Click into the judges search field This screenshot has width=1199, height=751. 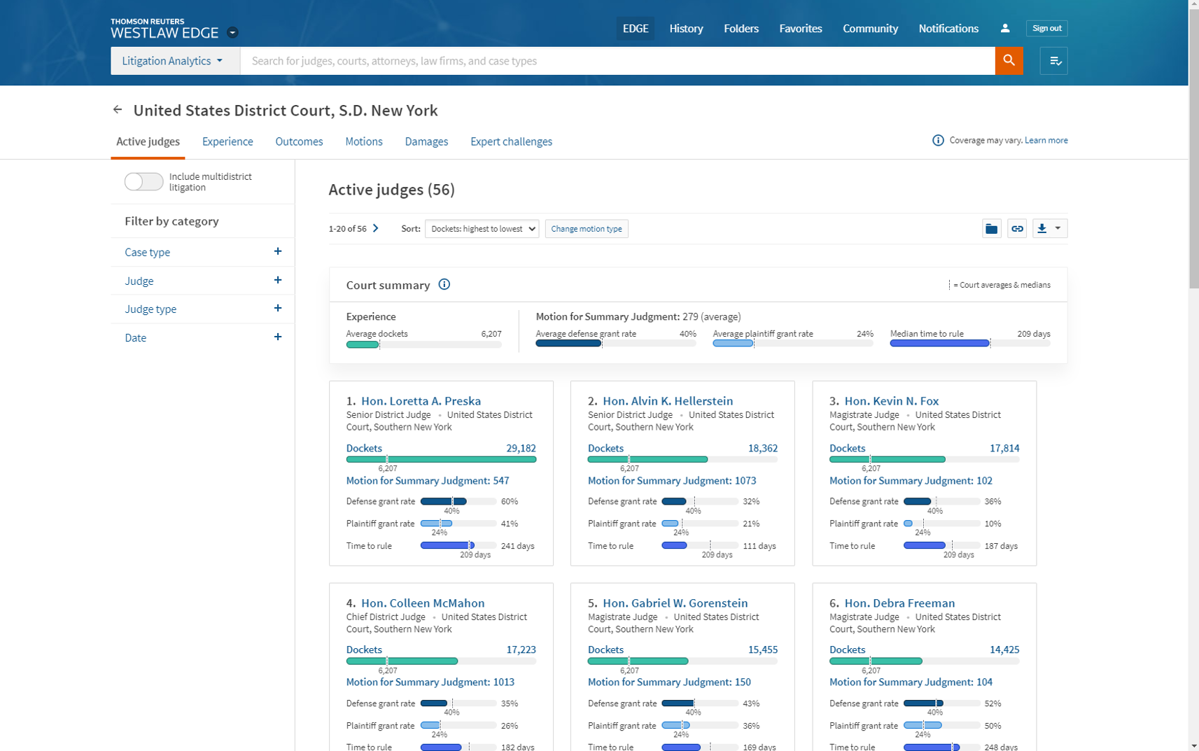point(616,61)
